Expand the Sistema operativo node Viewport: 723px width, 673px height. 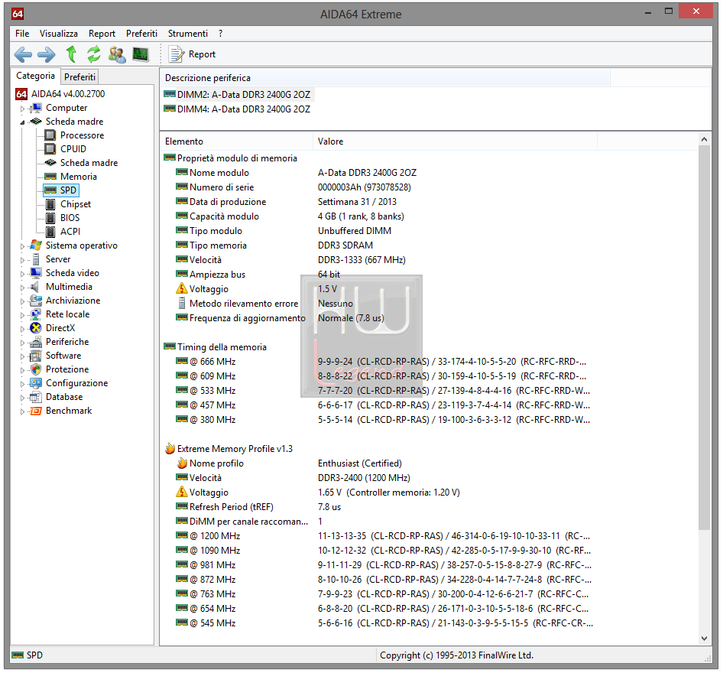[22, 246]
